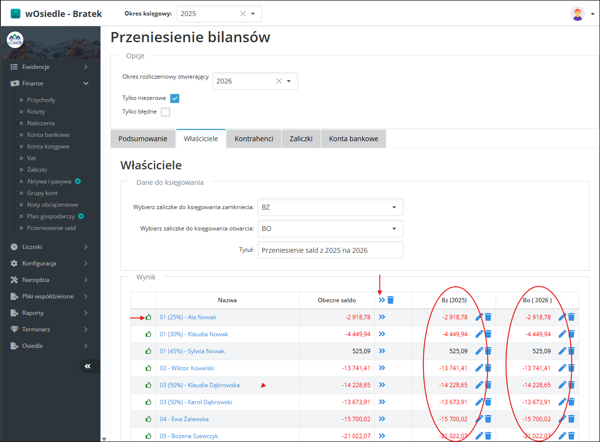Collapse the sidebar with double chevron button
Viewport: 600px width, 442px height.
click(88, 366)
